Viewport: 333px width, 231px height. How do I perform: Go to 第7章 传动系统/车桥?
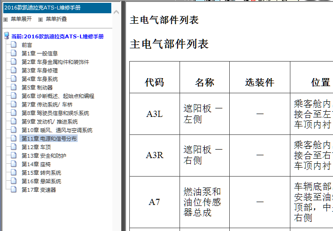point(47,105)
